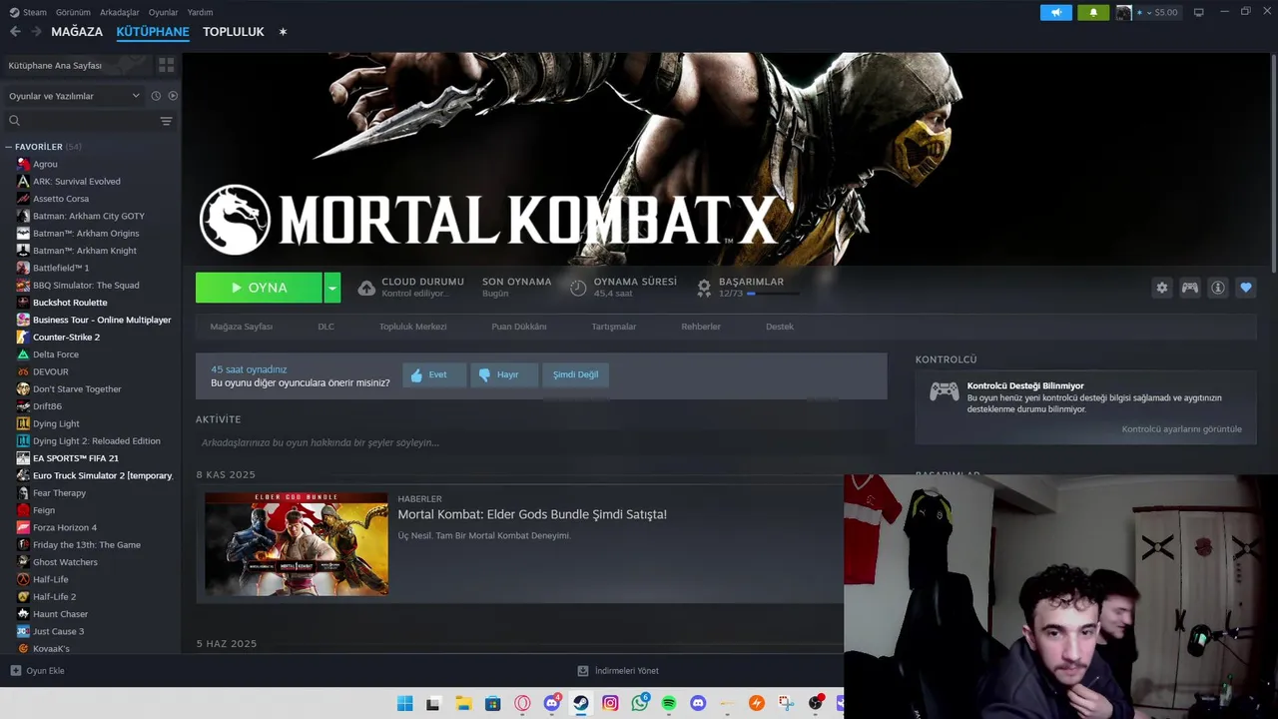Open the Topluluk Merkezi tab
The width and height of the screenshot is (1278, 719).
(x=412, y=327)
